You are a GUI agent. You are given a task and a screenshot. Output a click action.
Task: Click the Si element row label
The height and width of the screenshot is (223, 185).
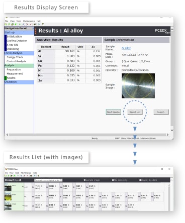pyautogui.click(x=40, y=56)
